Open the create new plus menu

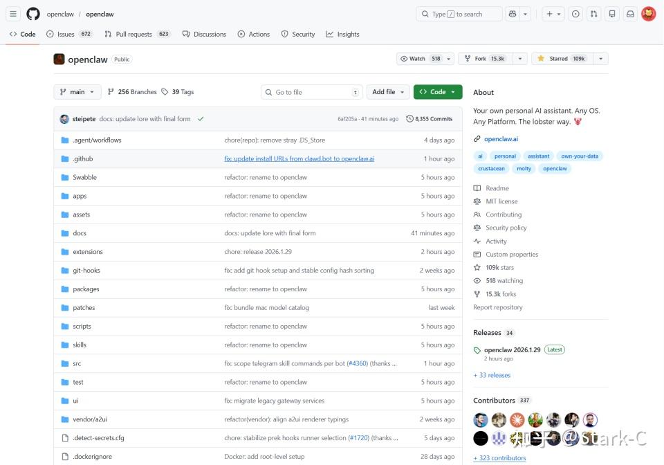tap(553, 14)
